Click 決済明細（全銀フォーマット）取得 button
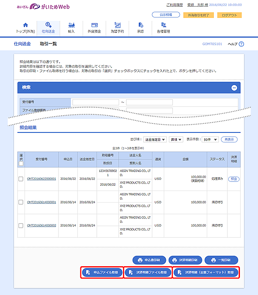This screenshot has width=258, height=295. coord(206,272)
